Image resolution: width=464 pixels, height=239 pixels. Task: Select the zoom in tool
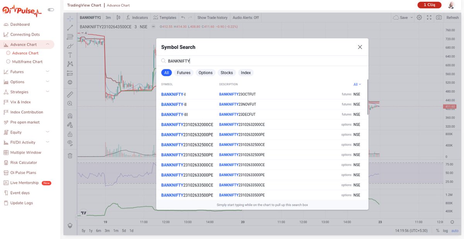click(70, 103)
